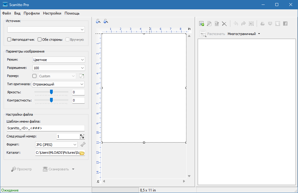Viewport: 298px width, 193px height.
Task: Click the undo arrow icon
Action: pyautogui.click(x=236, y=24)
